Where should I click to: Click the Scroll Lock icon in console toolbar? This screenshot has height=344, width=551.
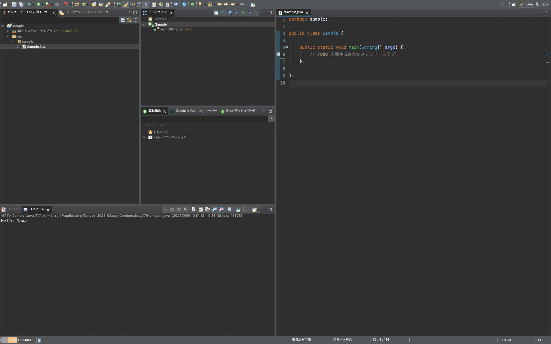tap(201, 210)
